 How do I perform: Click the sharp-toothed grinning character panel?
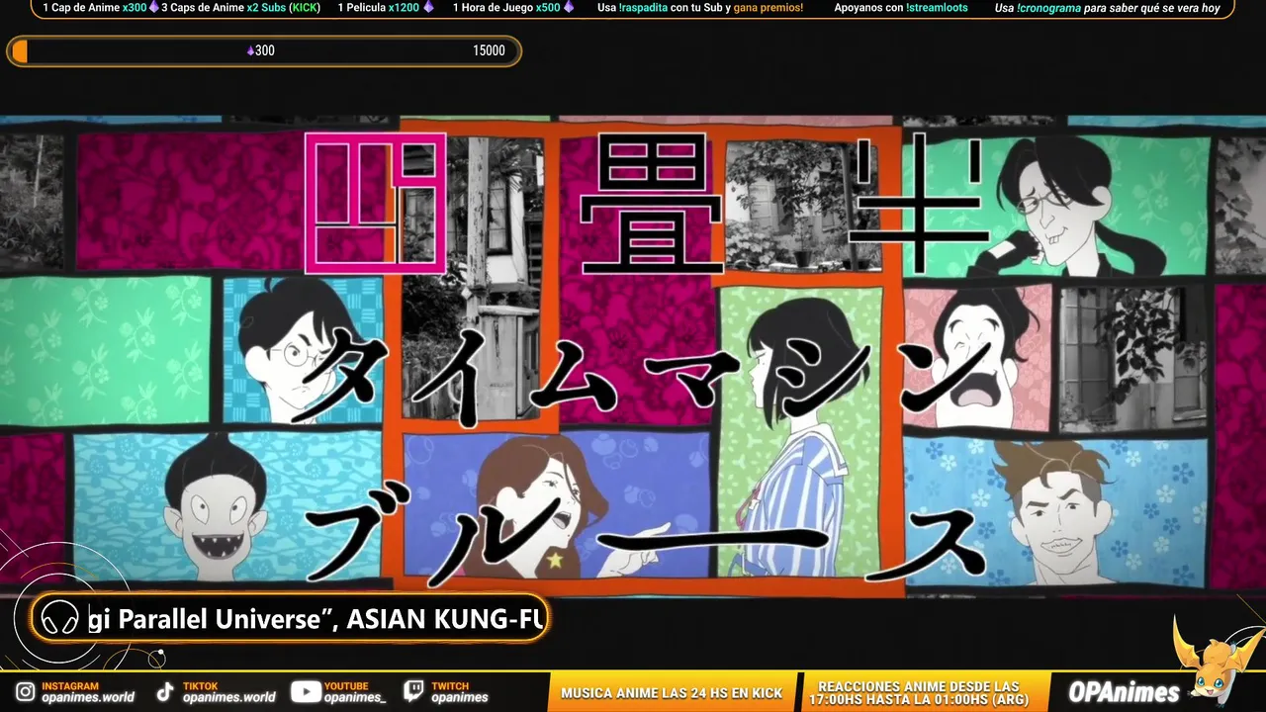(x=227, y=505)
